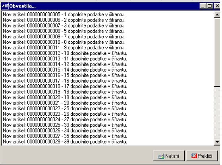Click the application icon in title bar
The image size is (222, 165).
coord(5,6)
